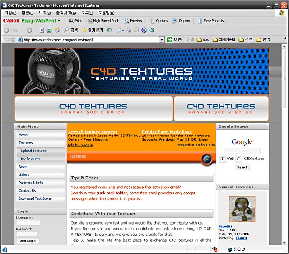Stop loading the page

click(42, 30)
